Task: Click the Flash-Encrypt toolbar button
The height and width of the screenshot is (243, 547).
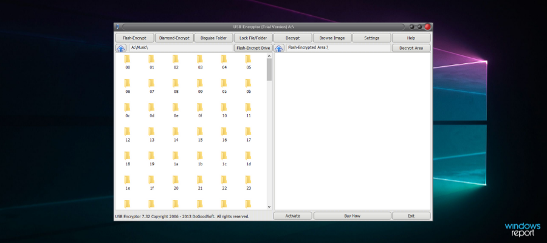Action: (135, 38)
